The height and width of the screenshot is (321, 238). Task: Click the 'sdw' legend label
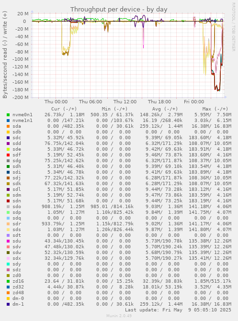[17, 253]
